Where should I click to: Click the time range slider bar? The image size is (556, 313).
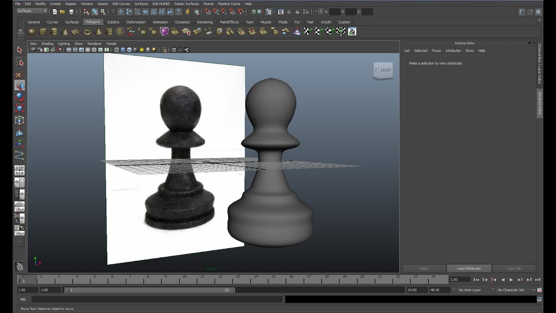click(149, 290)
